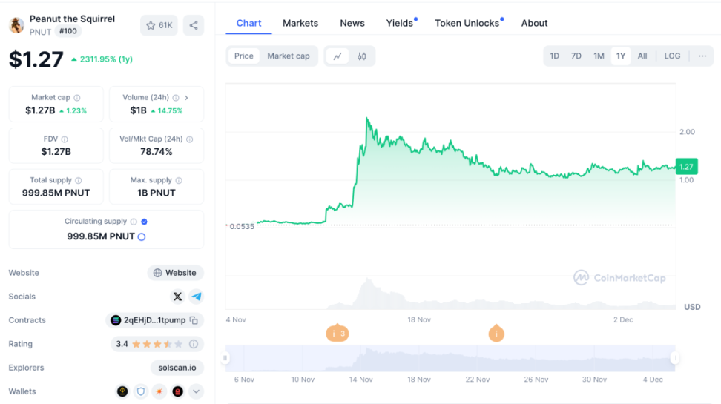Open solscan.io explorer link

coord(177,368)
